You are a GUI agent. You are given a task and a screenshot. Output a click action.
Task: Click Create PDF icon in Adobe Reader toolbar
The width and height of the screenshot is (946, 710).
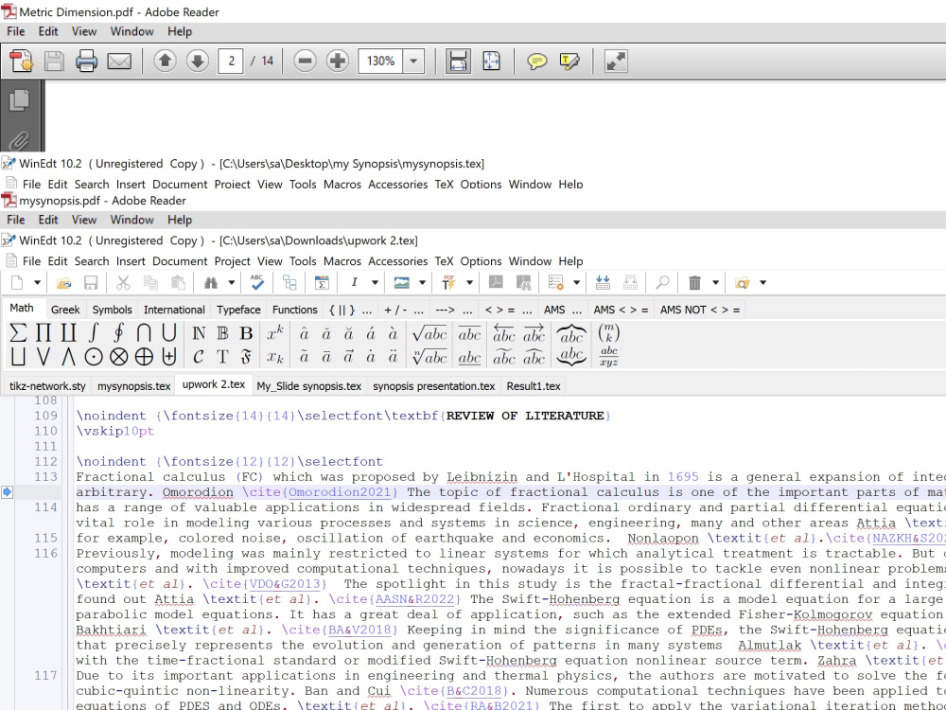[22, 61]
